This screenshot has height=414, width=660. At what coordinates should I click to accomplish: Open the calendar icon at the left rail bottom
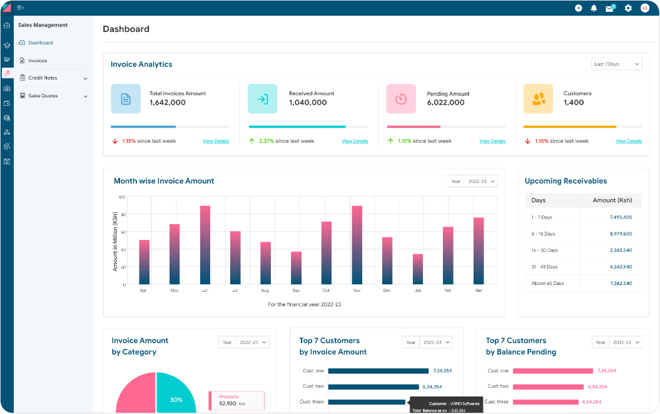pos(7,162)
